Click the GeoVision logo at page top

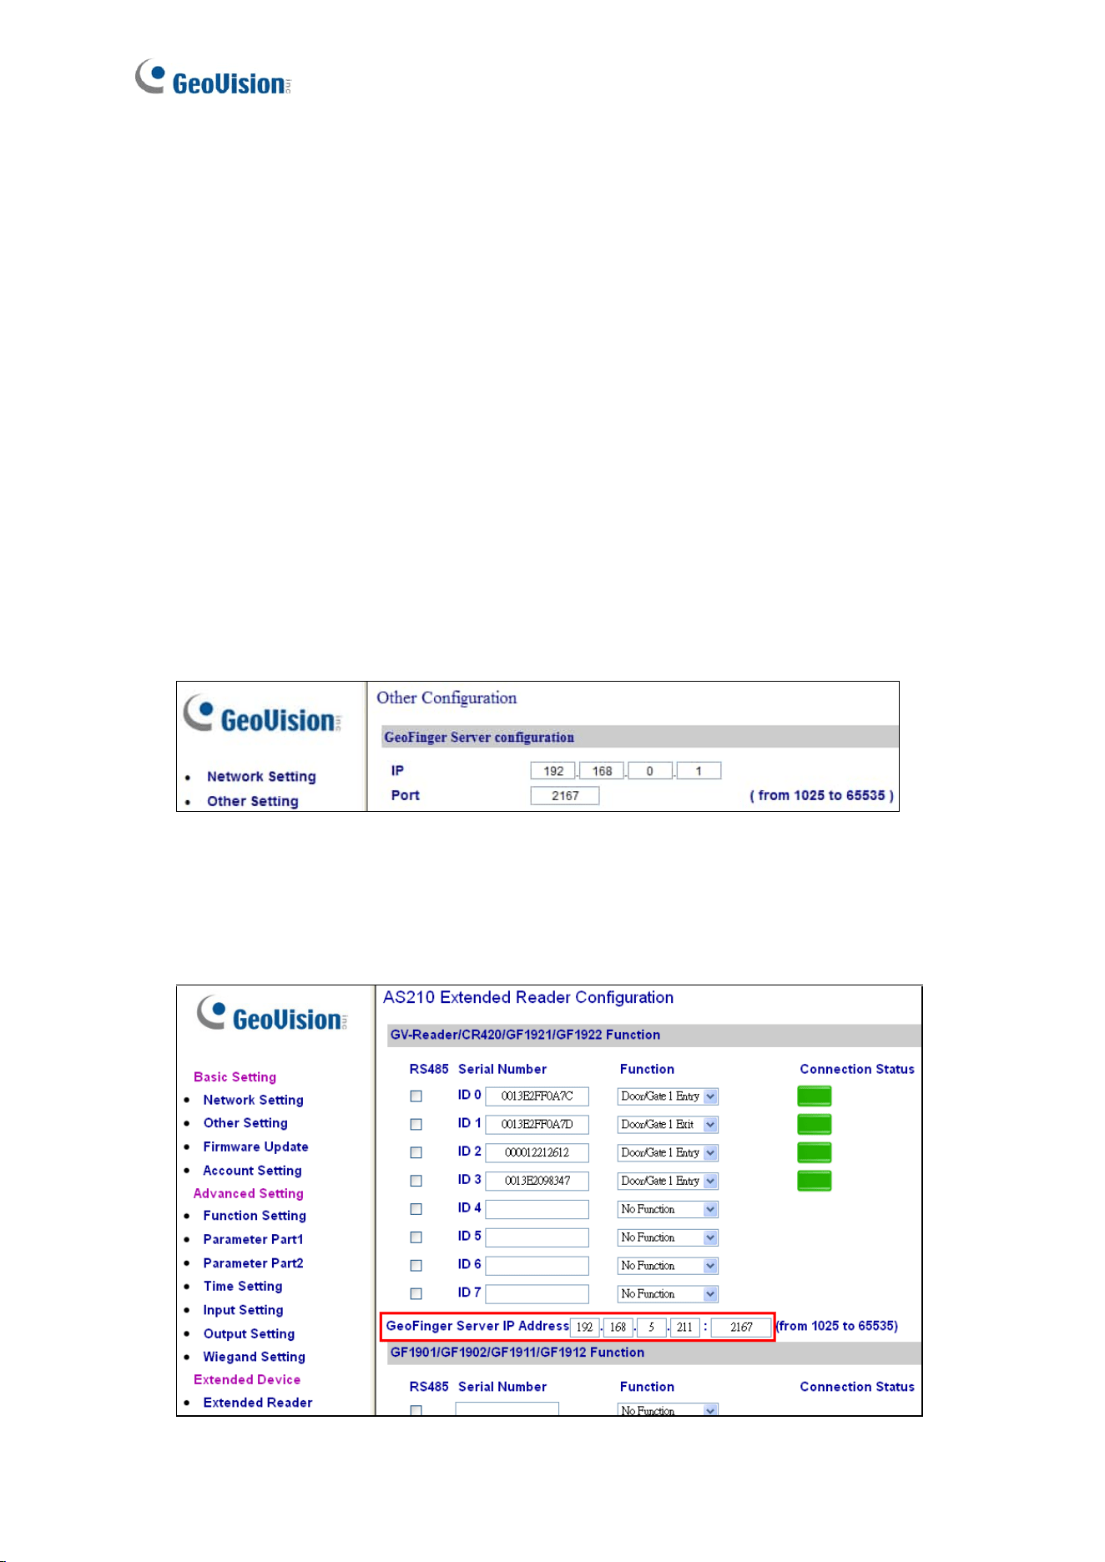214,78
